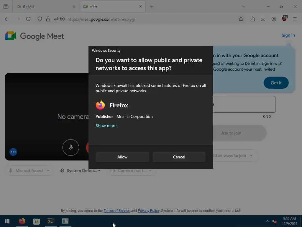Open the Mic not found dropdown
Viewport: 302px width, 227px height.
(x=29, y=171)
